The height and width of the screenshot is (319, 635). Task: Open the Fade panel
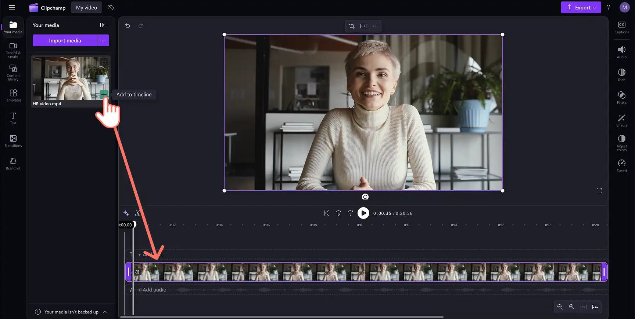622,75
